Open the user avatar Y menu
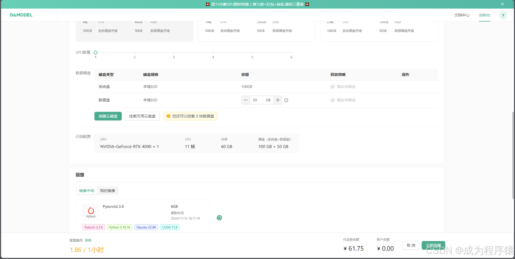515x259 pixels. (503, 15)
